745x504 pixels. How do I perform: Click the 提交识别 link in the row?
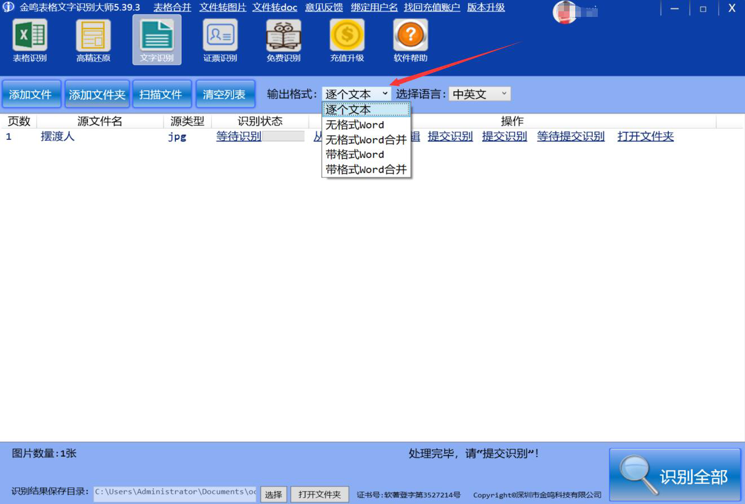[450, 136]
